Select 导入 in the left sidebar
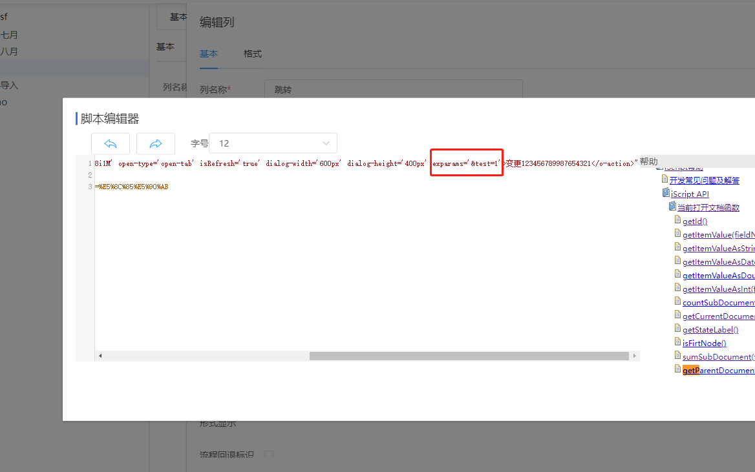The width and height of the screenshot is (755, 472). point(9,85)
